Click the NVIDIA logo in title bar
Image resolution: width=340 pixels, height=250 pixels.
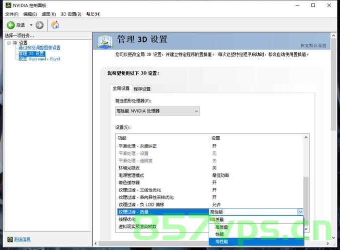click(x=8, y=5)
